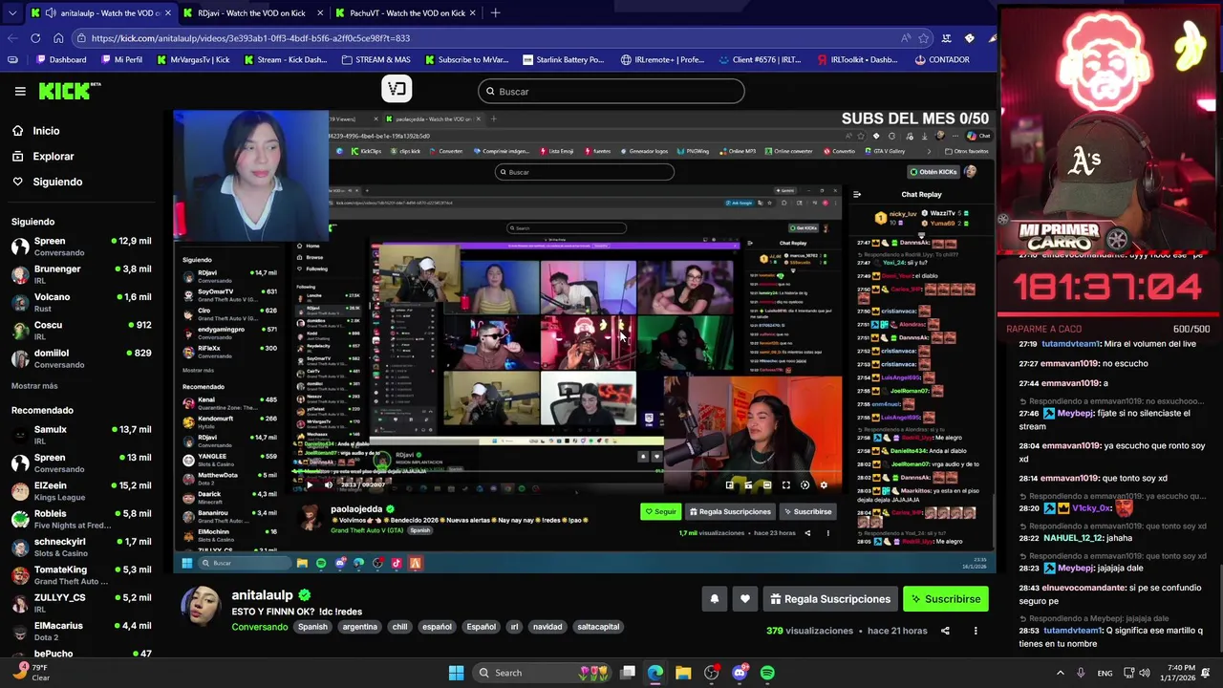Viewport: 1223px width, 688px height.
Task: Open Samulx recommended channel
Action: click(81, 435)
